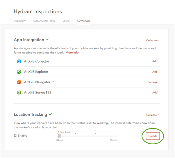Open the More info link
Viewport: 175px width, 158px height.
(72, 52)
